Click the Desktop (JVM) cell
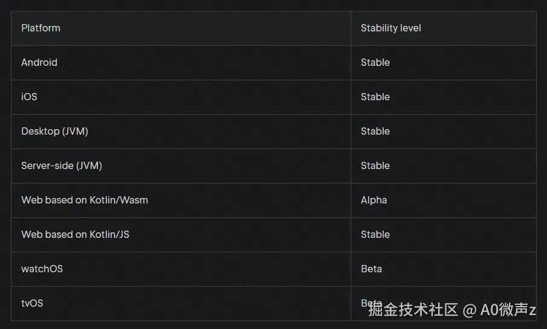This screenshot has width=547, height=329. pos(54,131)
